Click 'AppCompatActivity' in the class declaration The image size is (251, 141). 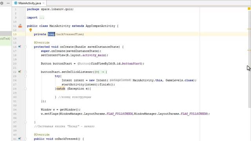click(x=100, y=26)
